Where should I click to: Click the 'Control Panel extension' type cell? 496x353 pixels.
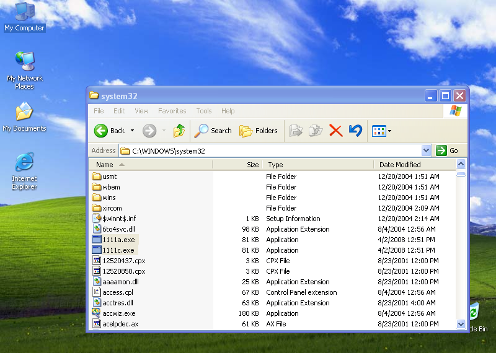[301, 292]
